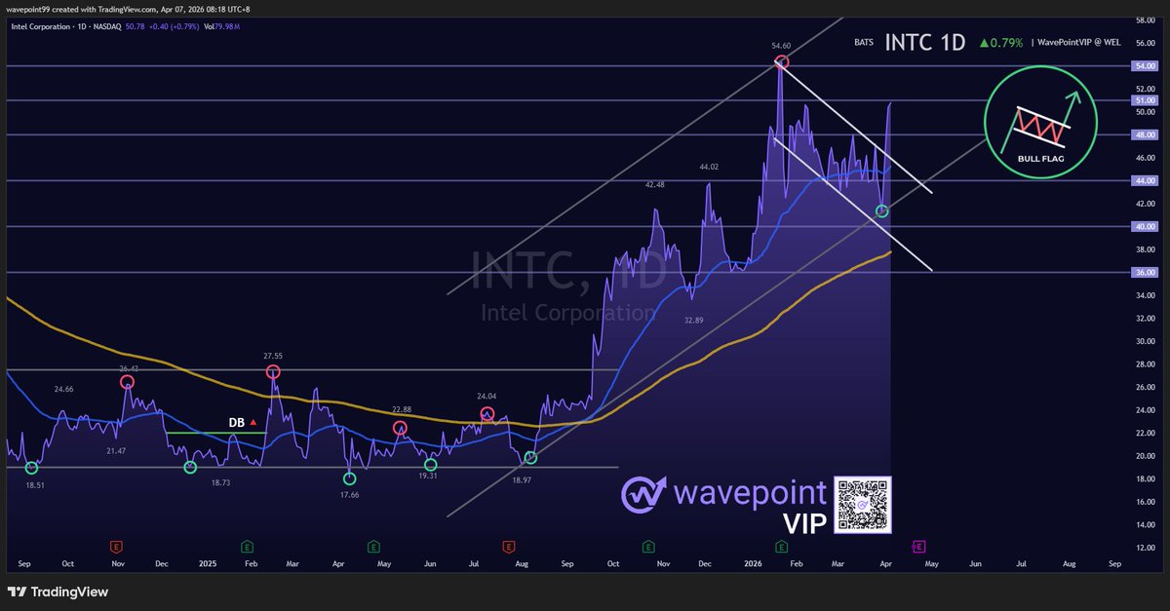This screenshot has height=611, width=1170.
Task: Click the DB double-bottom label
Action: (236, 423)
